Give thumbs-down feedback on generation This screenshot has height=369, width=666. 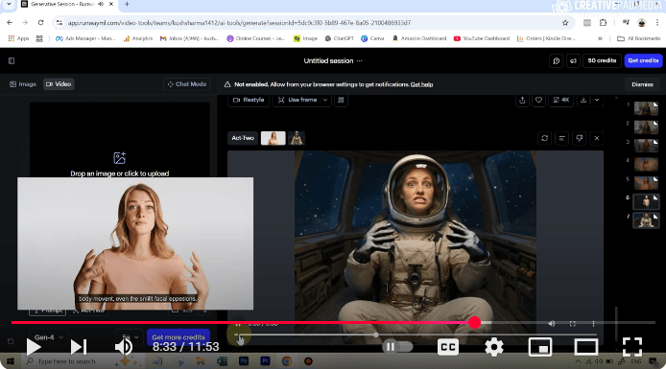pyautogui.click(x=579, y=138)
